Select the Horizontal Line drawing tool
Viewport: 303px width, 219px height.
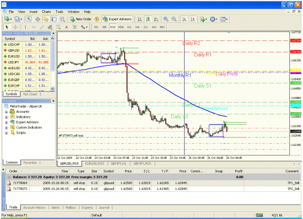point(33,27)
